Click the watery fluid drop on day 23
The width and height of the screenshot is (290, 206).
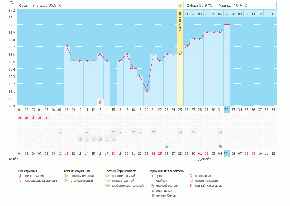click(167, 146)
